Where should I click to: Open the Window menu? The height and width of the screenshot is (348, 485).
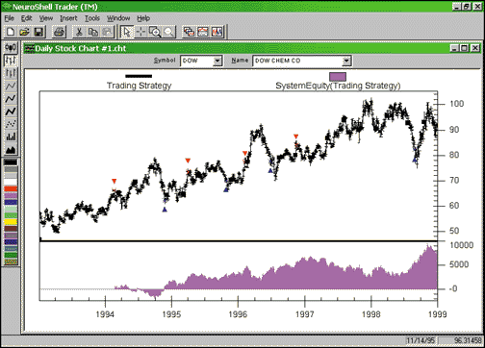coord(118,18)
